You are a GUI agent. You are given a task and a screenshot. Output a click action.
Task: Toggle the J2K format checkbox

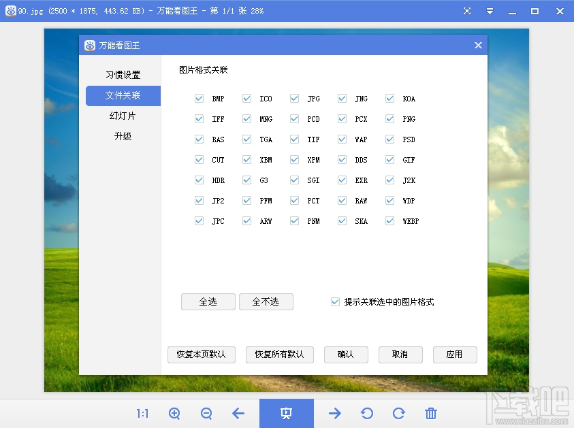pyautogui.click(x=389, y=180)
